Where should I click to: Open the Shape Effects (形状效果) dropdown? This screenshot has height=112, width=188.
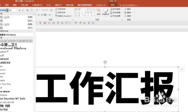click(116, 16)
